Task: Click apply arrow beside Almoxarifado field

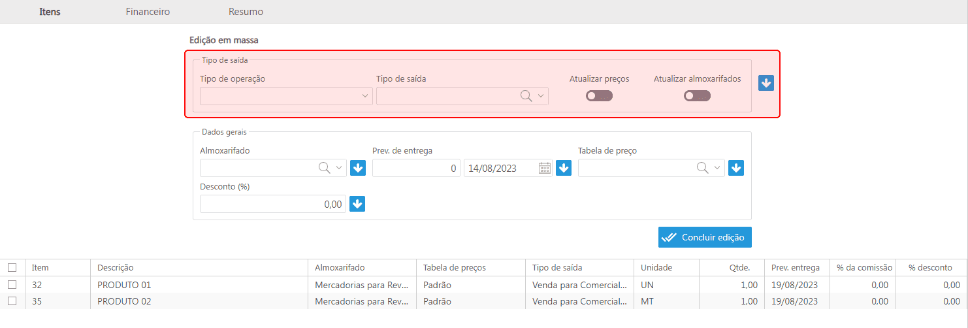Action: [357, 168]
